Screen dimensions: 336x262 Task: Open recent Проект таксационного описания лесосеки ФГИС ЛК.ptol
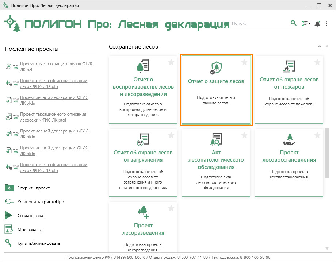[x=53, y=117]
